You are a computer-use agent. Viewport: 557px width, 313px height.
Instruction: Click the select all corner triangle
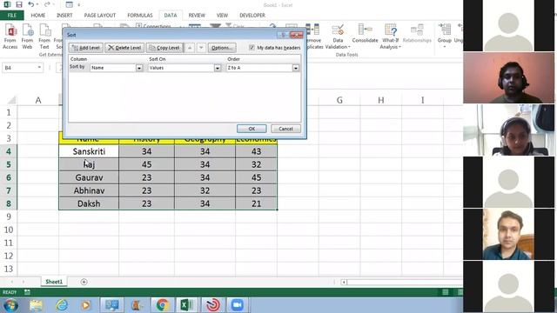point(11,100)
